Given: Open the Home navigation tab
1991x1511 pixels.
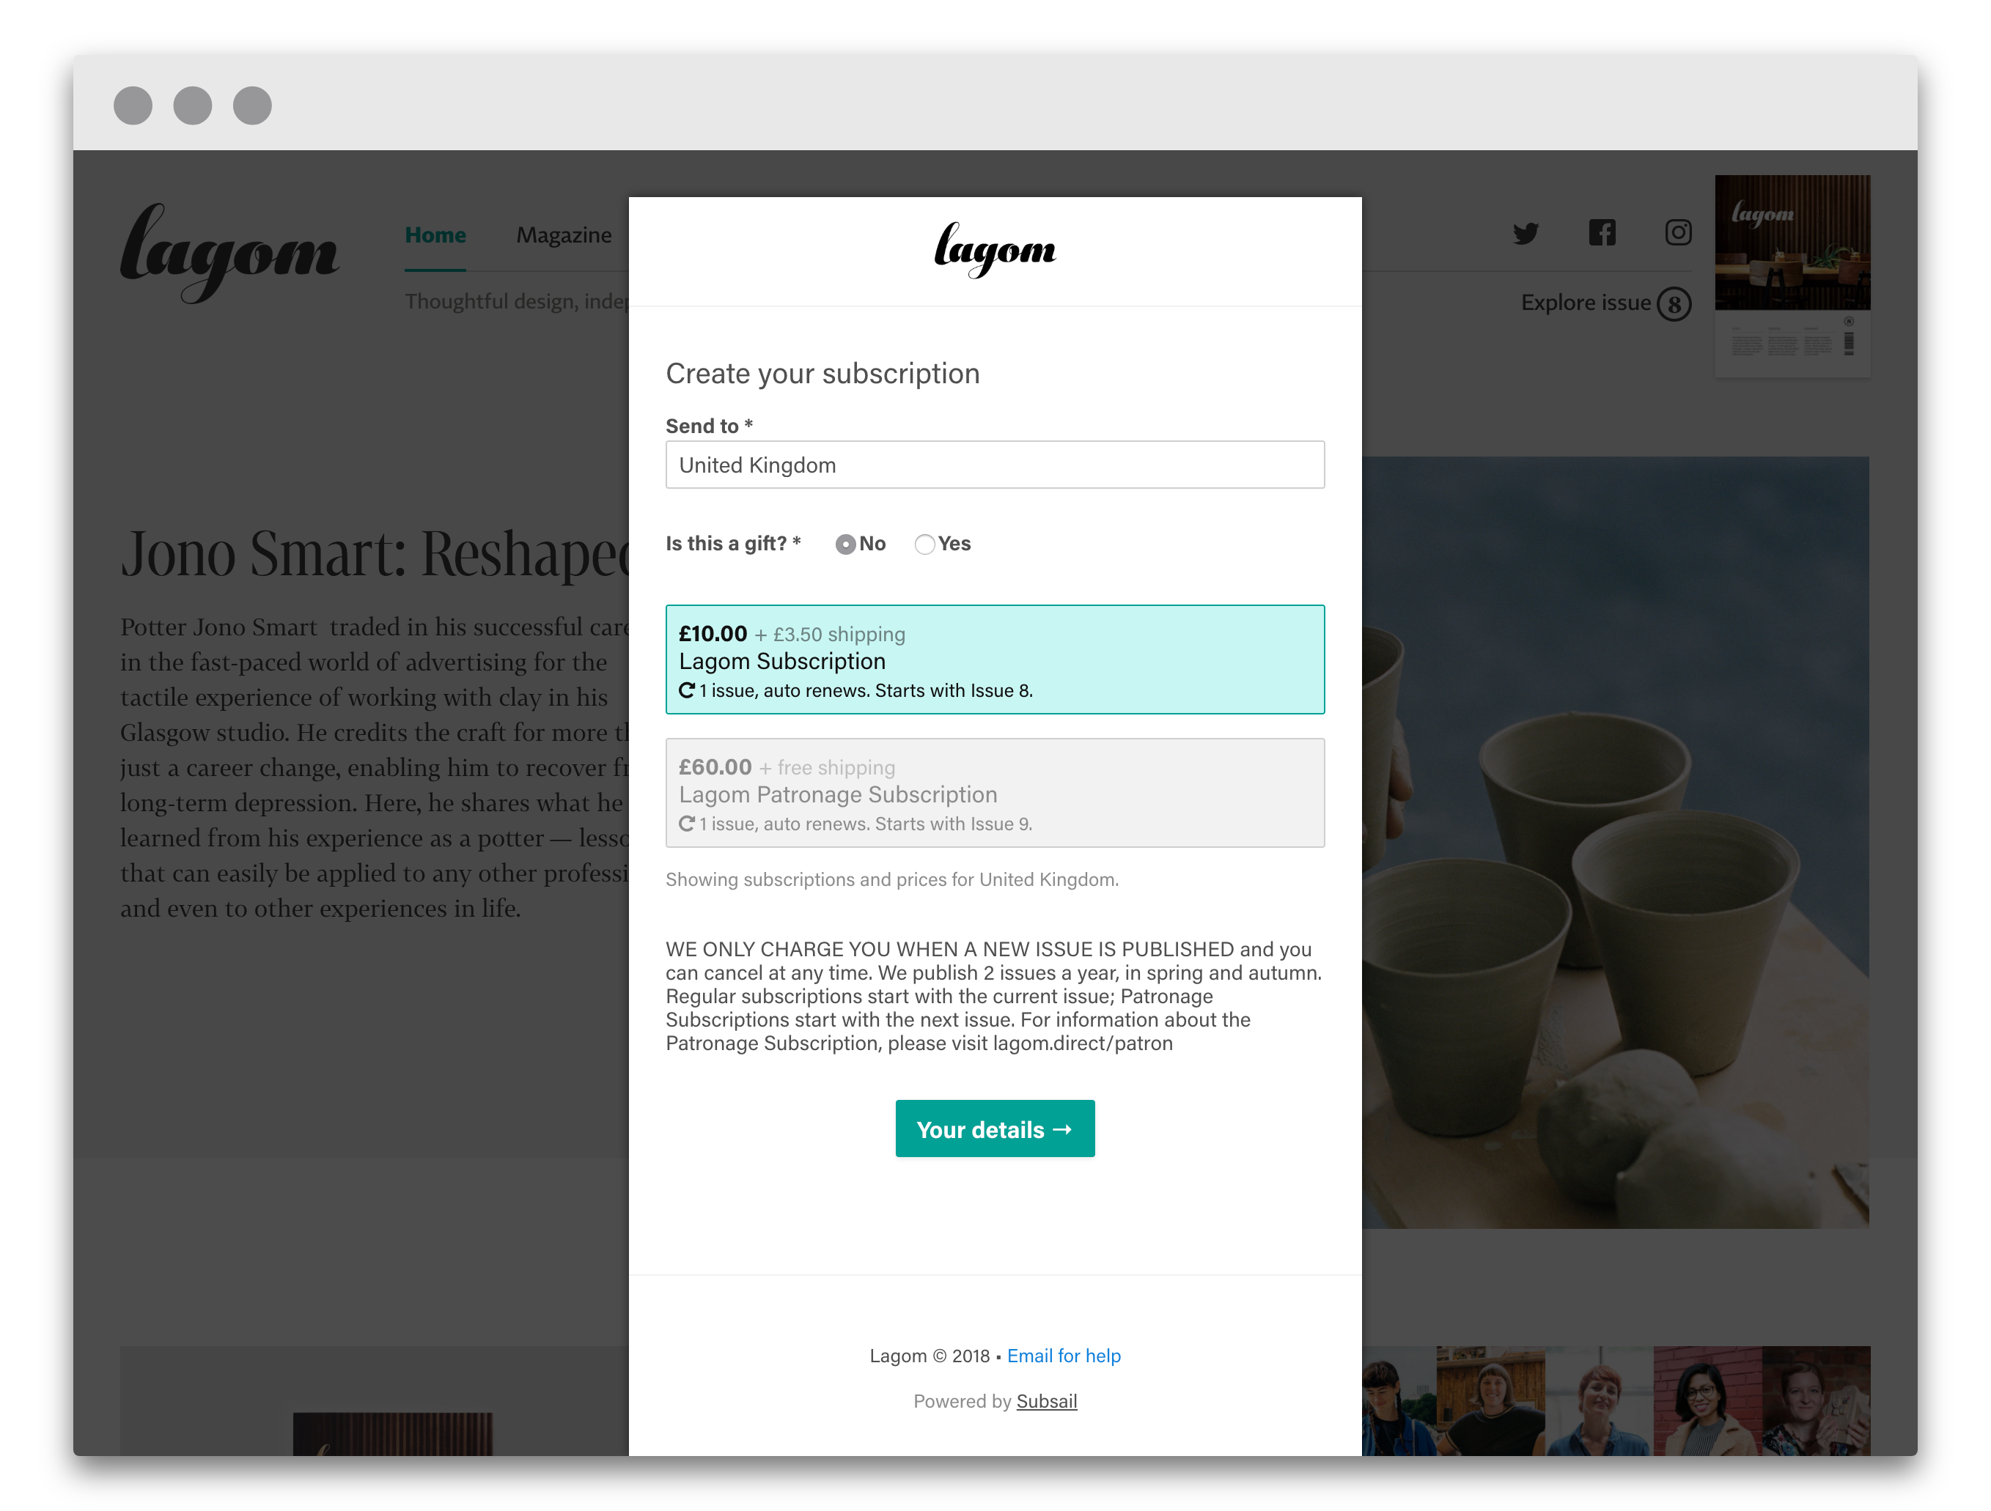Looking at the screenshot, I should pos(435,235).
